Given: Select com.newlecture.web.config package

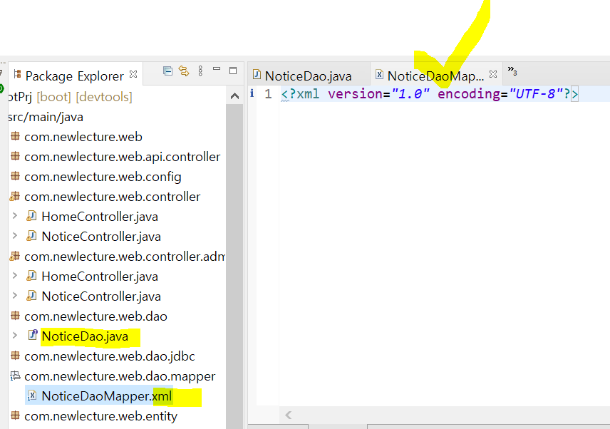Looking at the screenshot, I should [103, 177].
